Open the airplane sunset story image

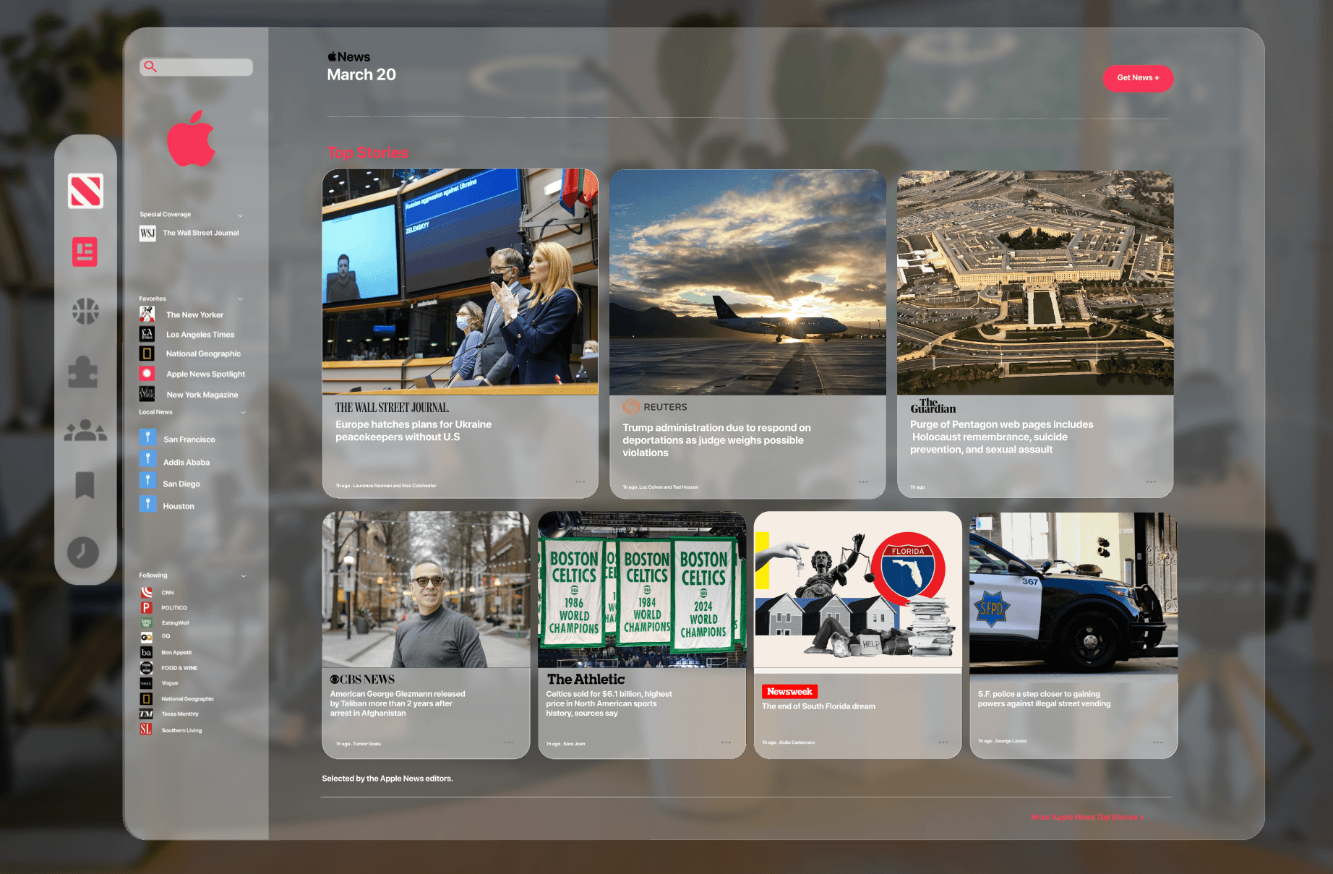pos(747,282)
